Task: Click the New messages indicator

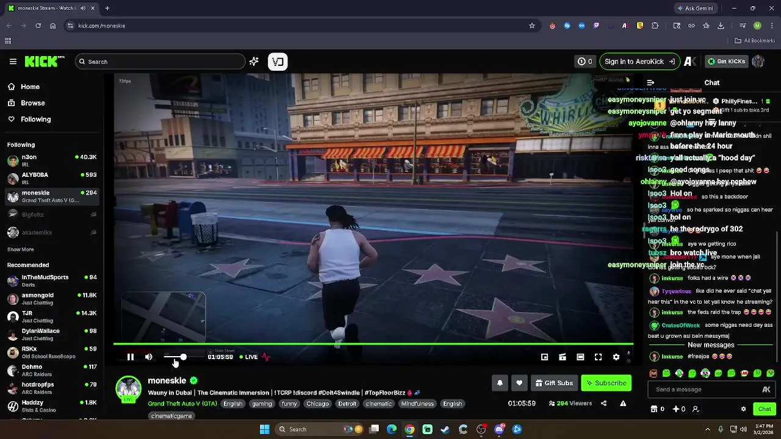Action: (x=711, y=345)
